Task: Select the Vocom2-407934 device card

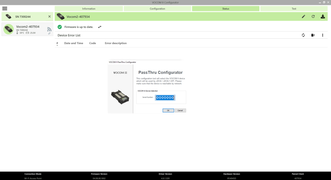Action: pyautogui.click(x=27, y=29)
